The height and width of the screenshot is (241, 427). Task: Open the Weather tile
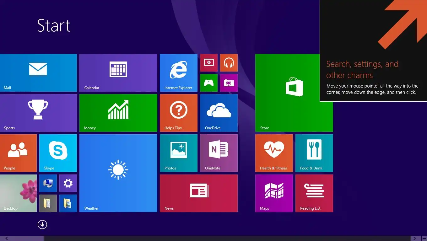pos(118,173)
